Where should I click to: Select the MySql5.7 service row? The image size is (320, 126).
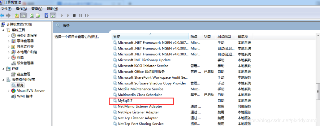click(x=183, y=101)
